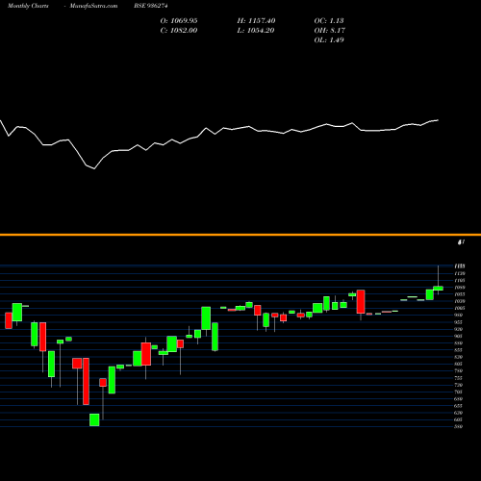Viewport: 481px width, 481px height.
Task: Click the 805 price axis label
Action: click(459, 364)
